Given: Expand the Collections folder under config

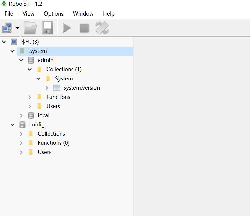Looking at the screenshot, I should point(21,134).
